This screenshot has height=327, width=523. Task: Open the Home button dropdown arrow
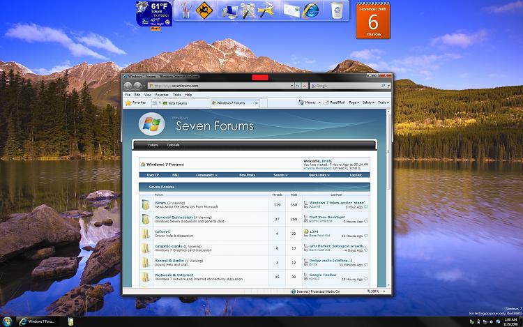point(319,102)
